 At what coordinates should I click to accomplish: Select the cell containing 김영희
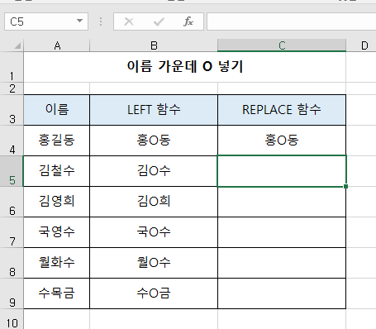tap(57, 202)
